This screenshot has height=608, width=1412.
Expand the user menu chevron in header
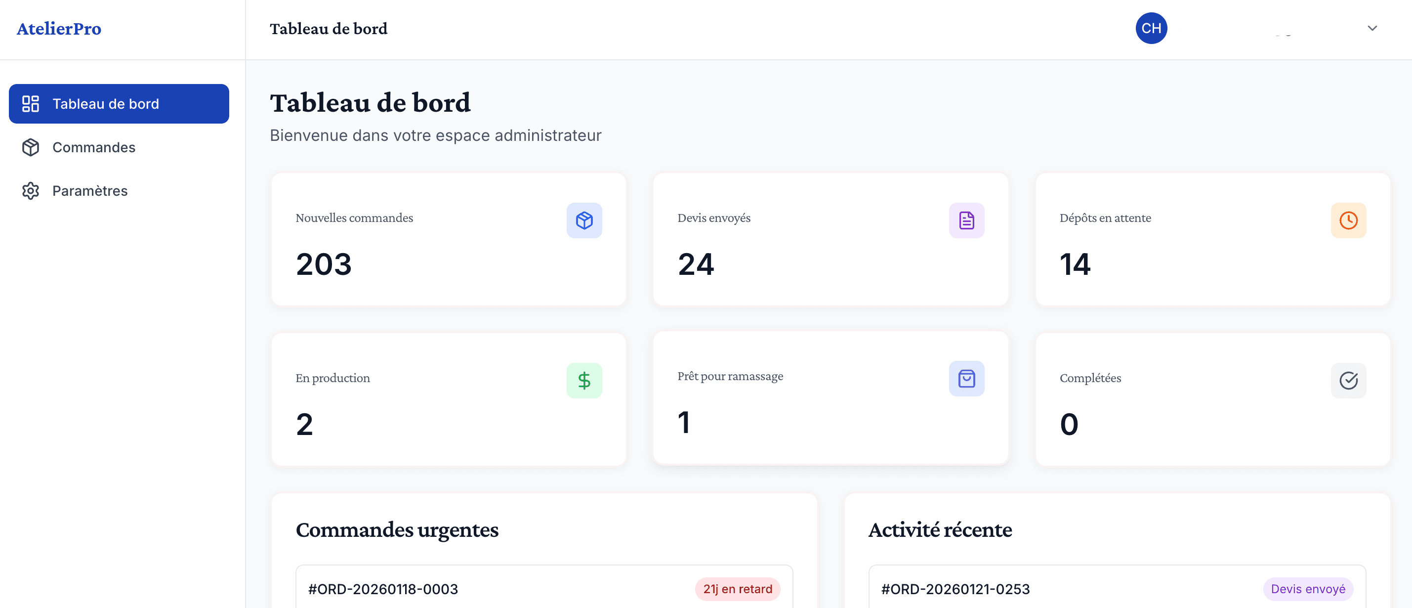(x=1371, y=29)
